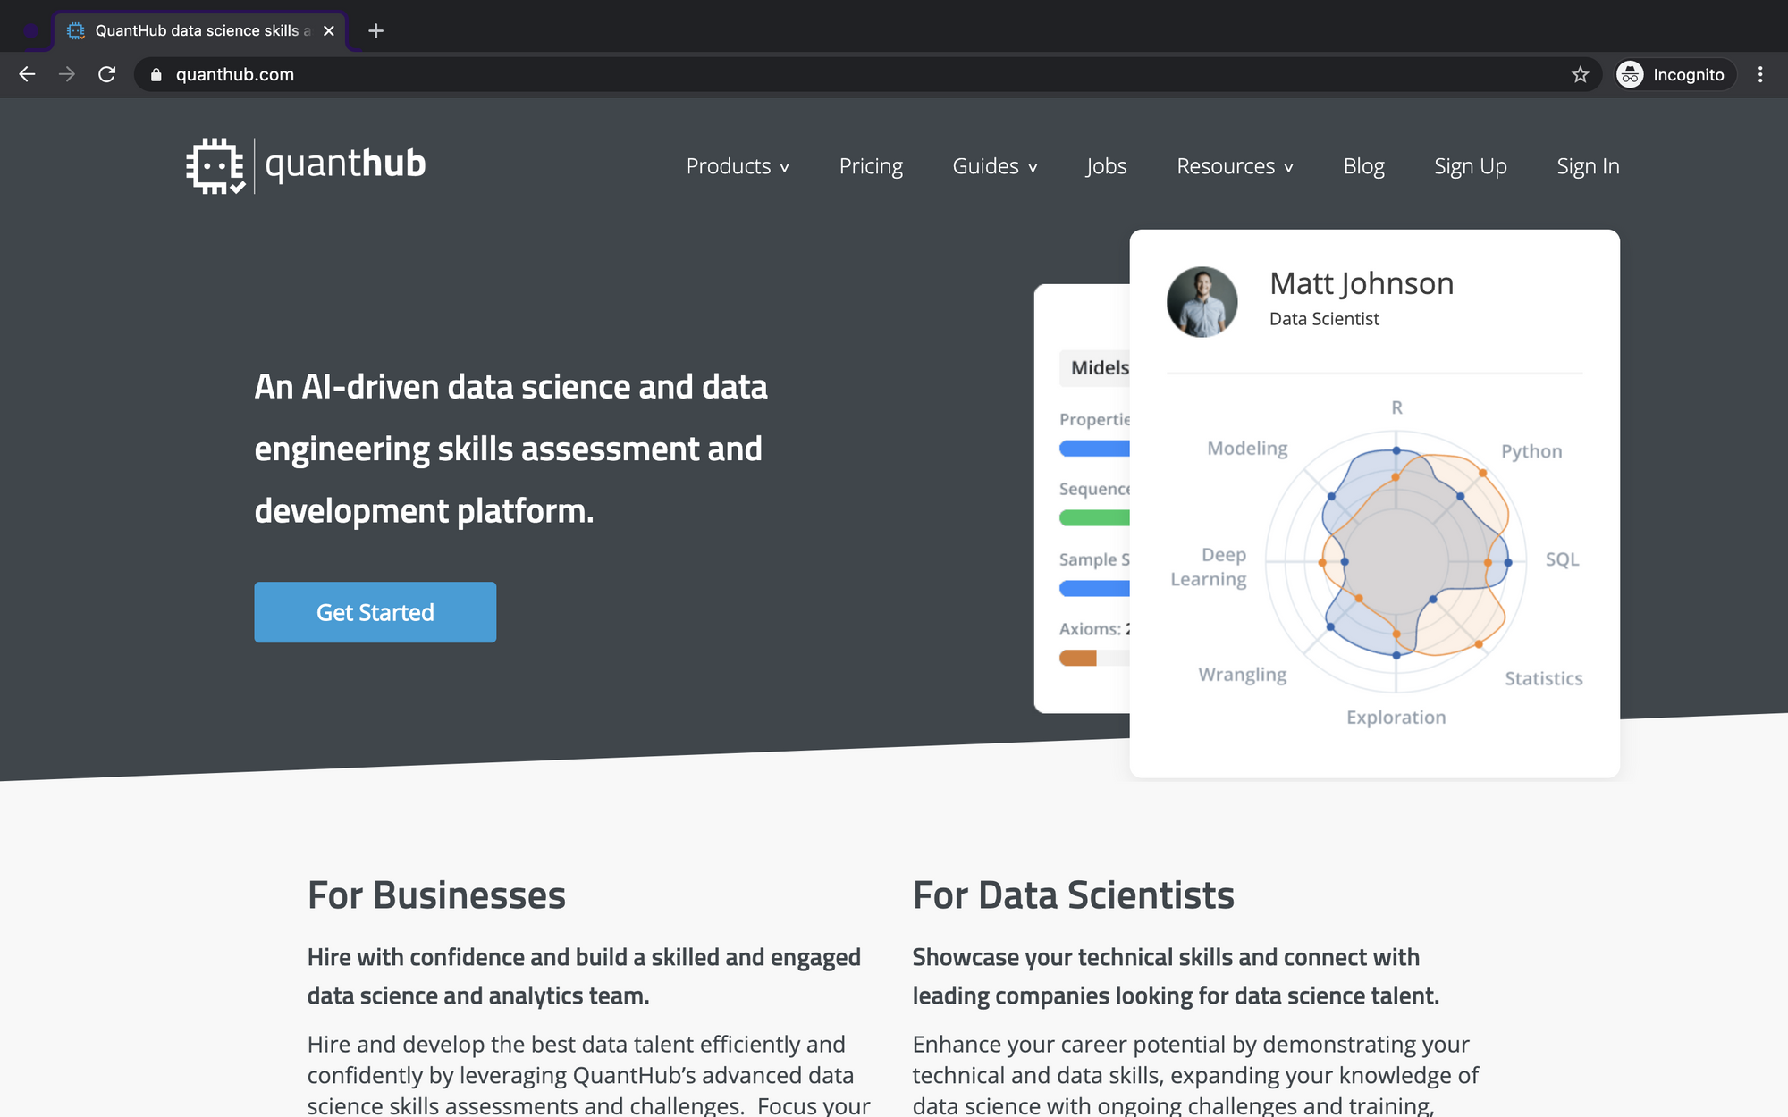Screen dimensions: 1788x1117
Task: Click the lock icon in address bar
Action: [156, 75]
